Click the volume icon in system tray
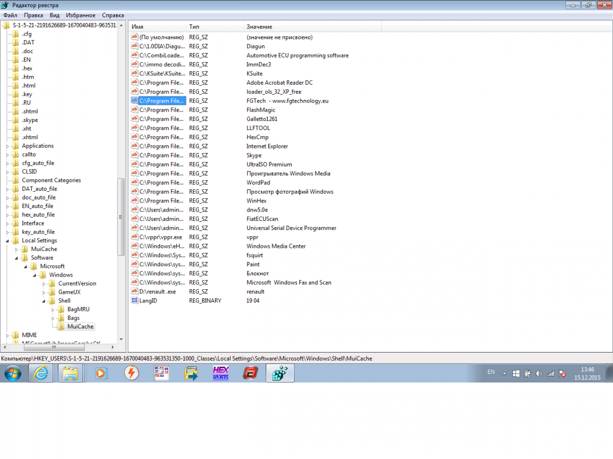 [538, 373]
